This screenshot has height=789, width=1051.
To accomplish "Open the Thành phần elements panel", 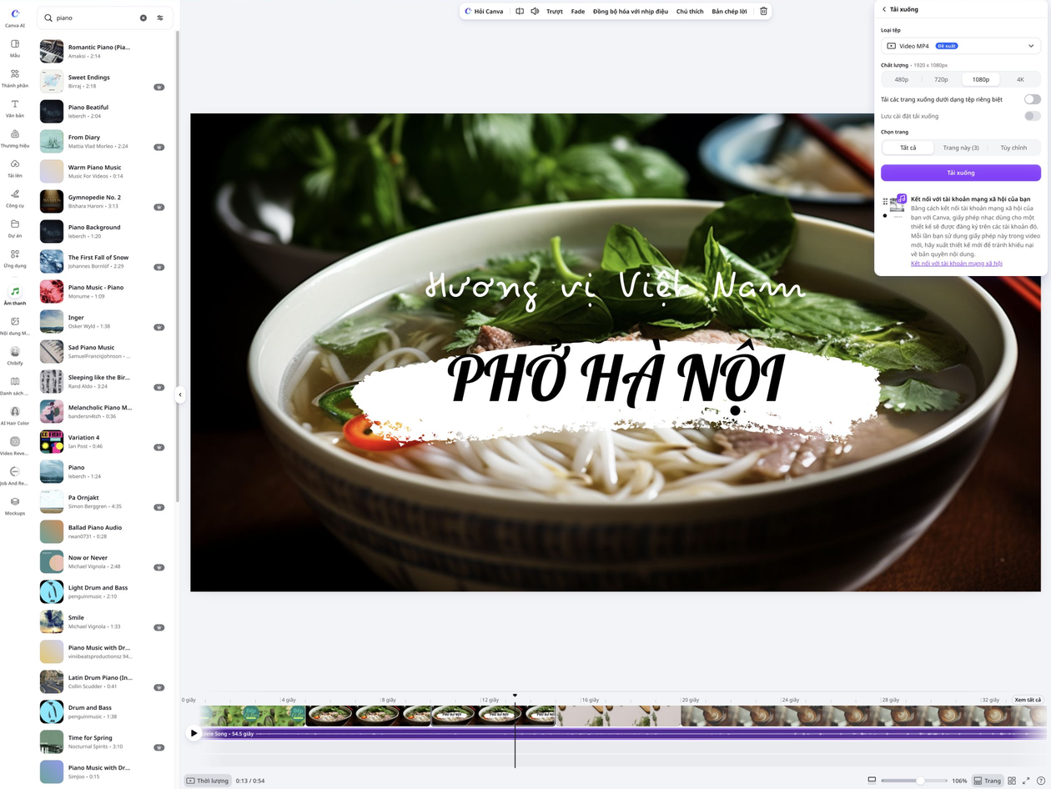I will [15, 78].
